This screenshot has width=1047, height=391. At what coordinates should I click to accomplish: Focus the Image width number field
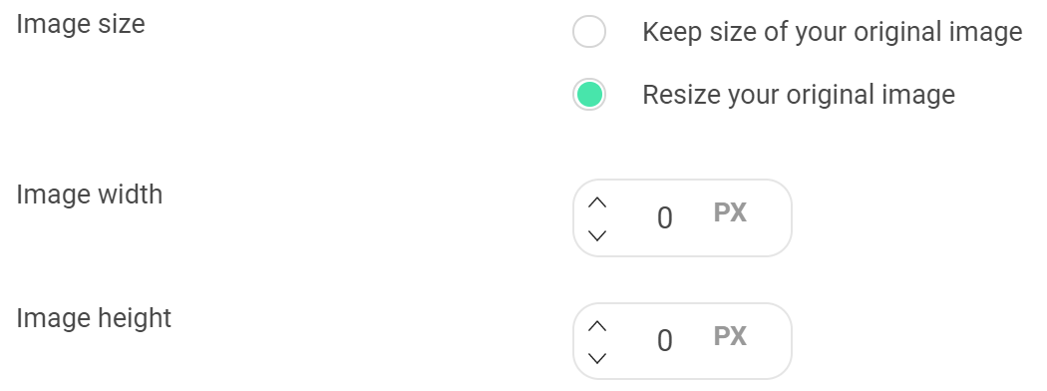682,217
